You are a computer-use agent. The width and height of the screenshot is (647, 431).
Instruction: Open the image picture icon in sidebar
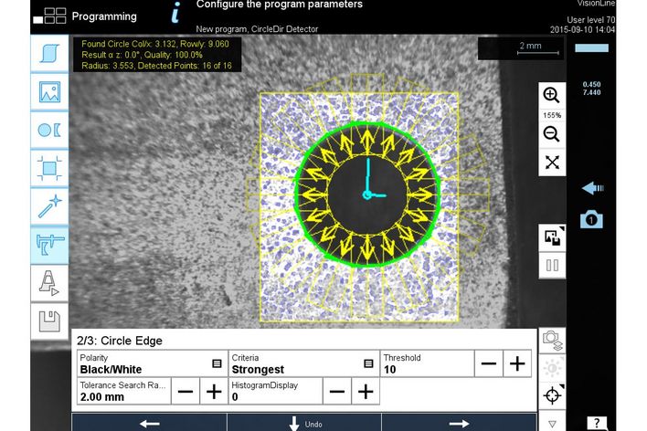49,91
